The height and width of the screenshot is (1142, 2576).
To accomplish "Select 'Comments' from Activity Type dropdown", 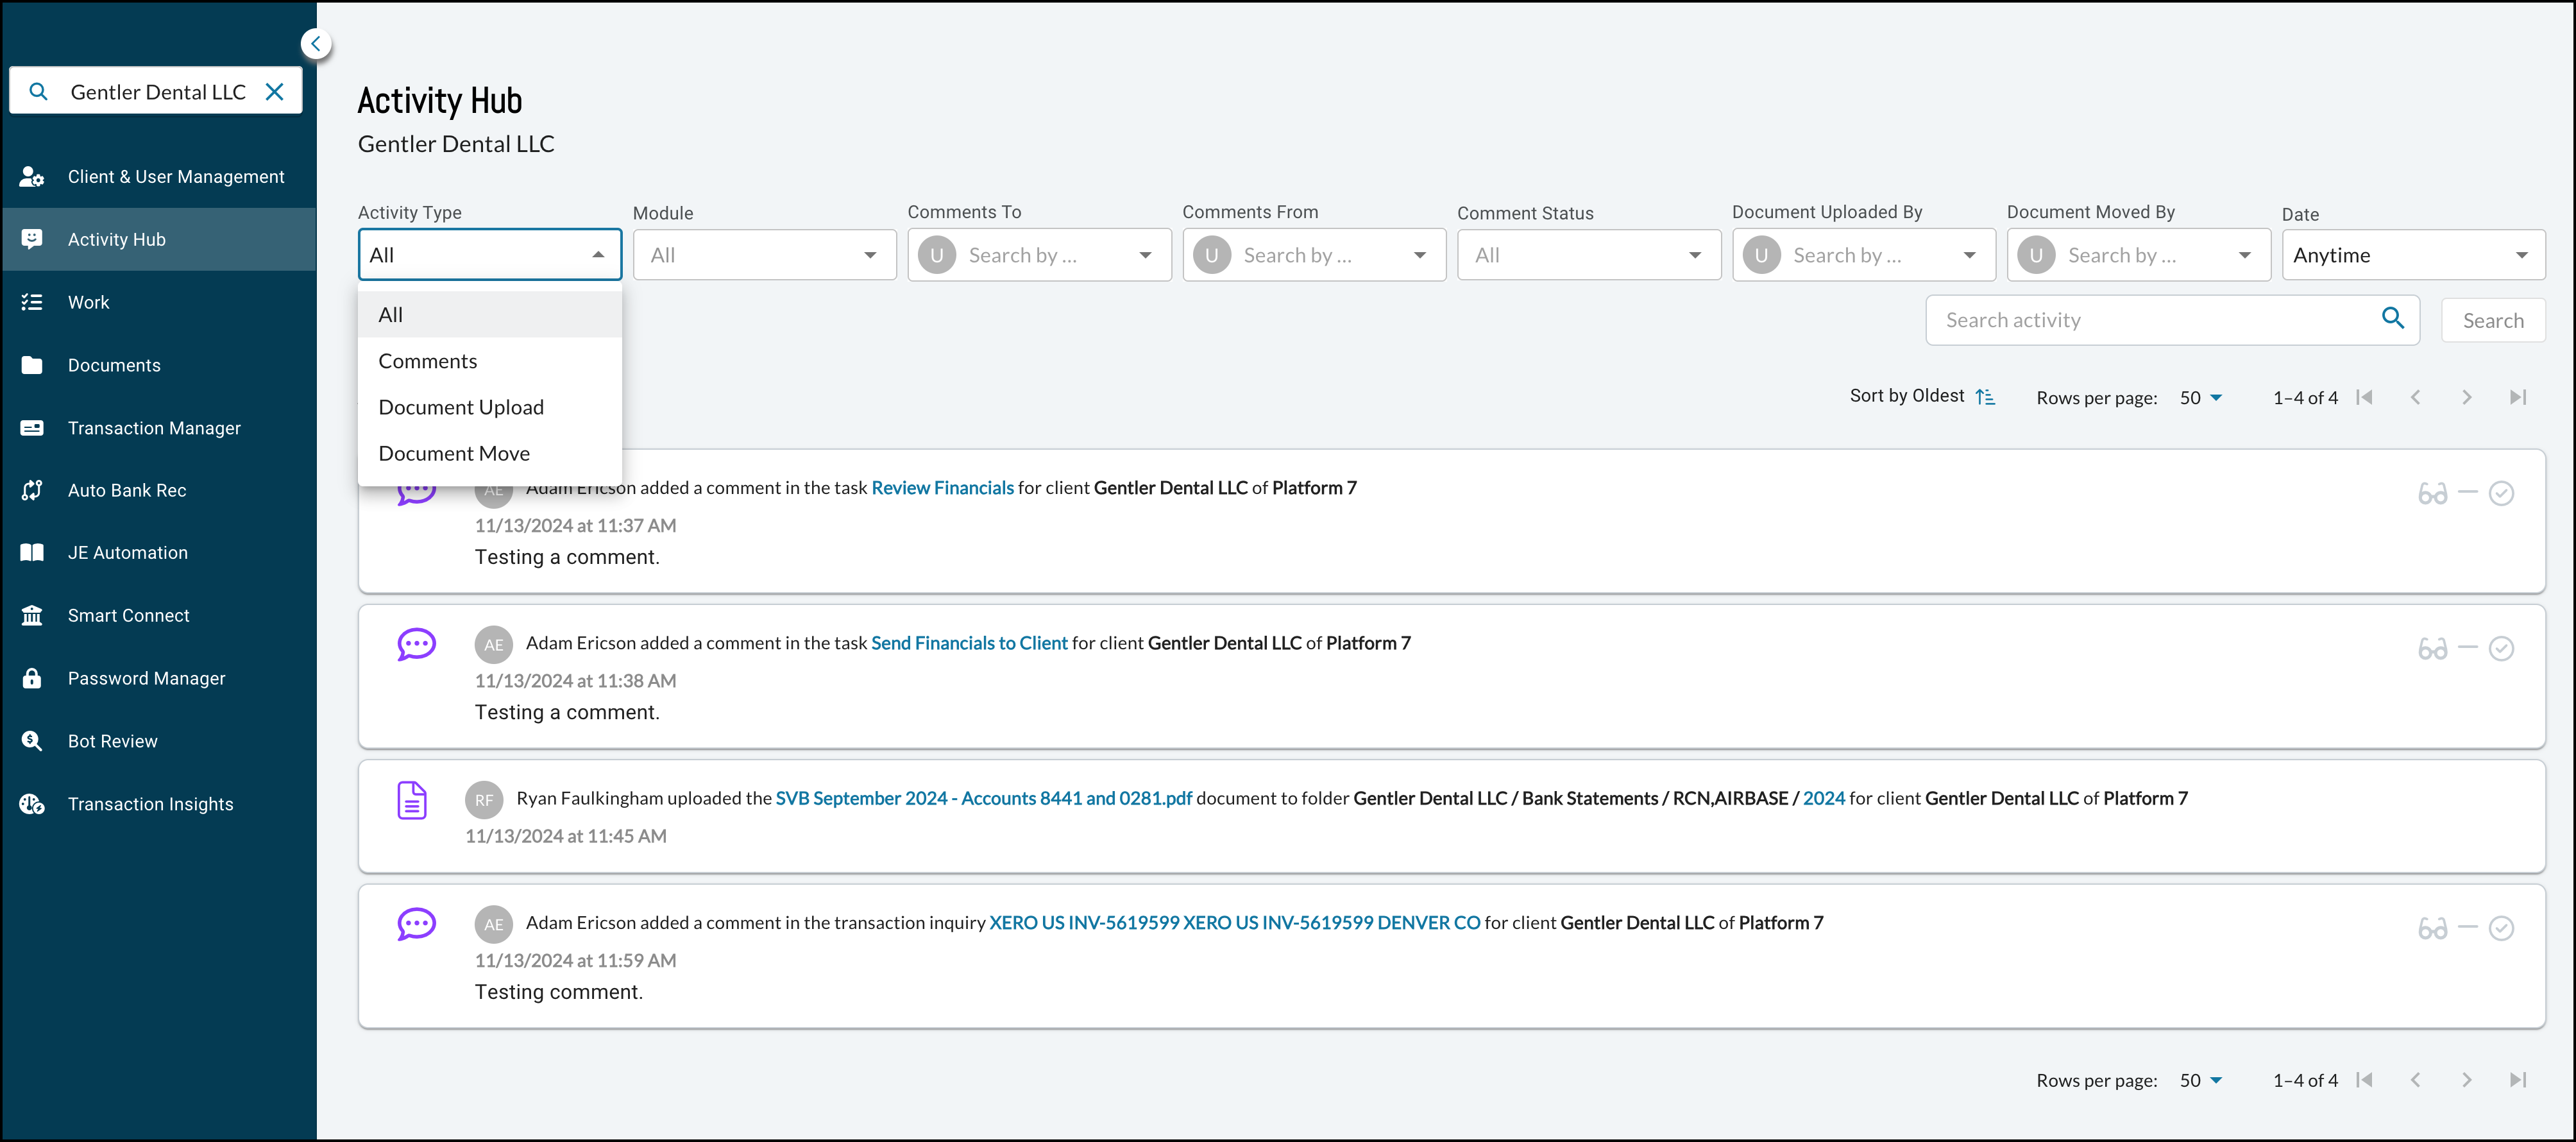I will (427, 360).
